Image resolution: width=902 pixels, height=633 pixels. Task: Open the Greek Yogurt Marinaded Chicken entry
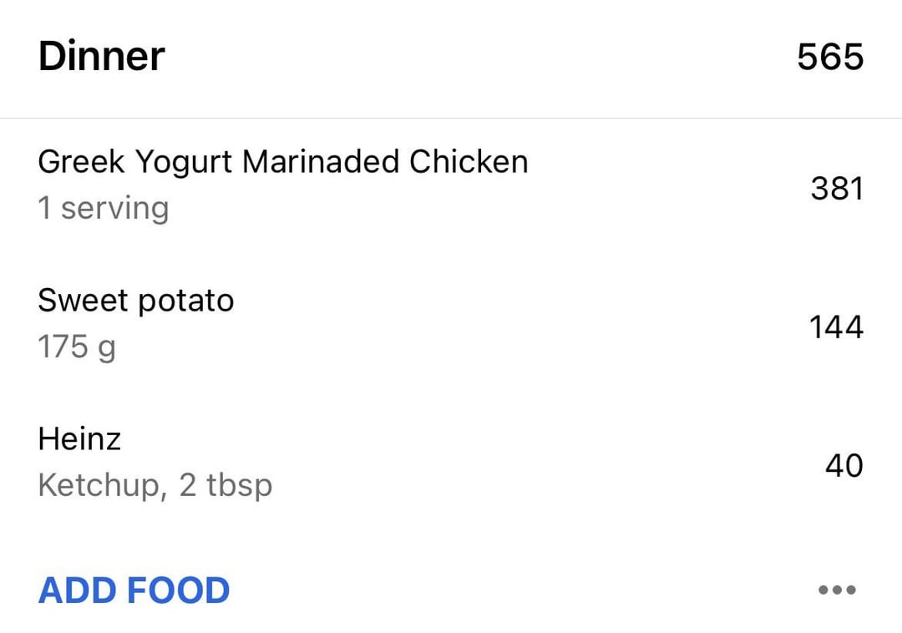click(282, 162)
